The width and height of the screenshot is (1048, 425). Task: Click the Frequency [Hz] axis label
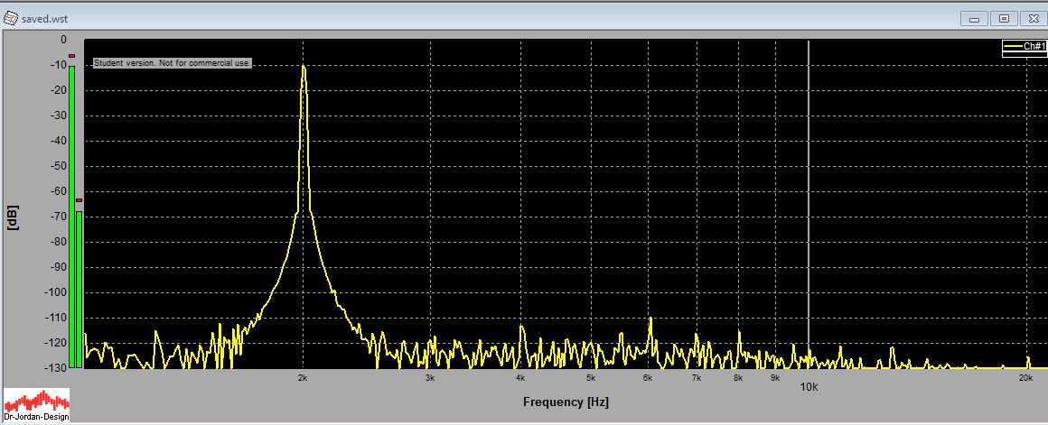(x=566, y=402)
